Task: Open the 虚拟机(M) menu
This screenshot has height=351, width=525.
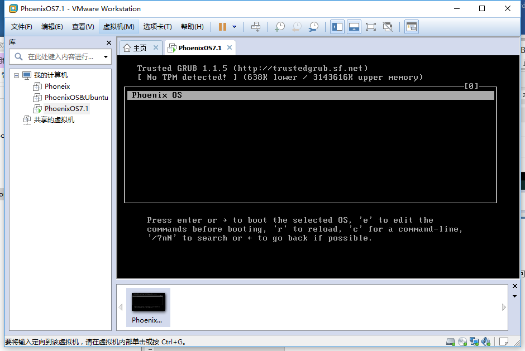Action: pos(118,27)
